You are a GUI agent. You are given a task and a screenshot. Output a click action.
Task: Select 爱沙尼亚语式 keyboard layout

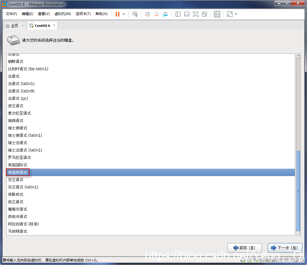(x=151, y=113)
